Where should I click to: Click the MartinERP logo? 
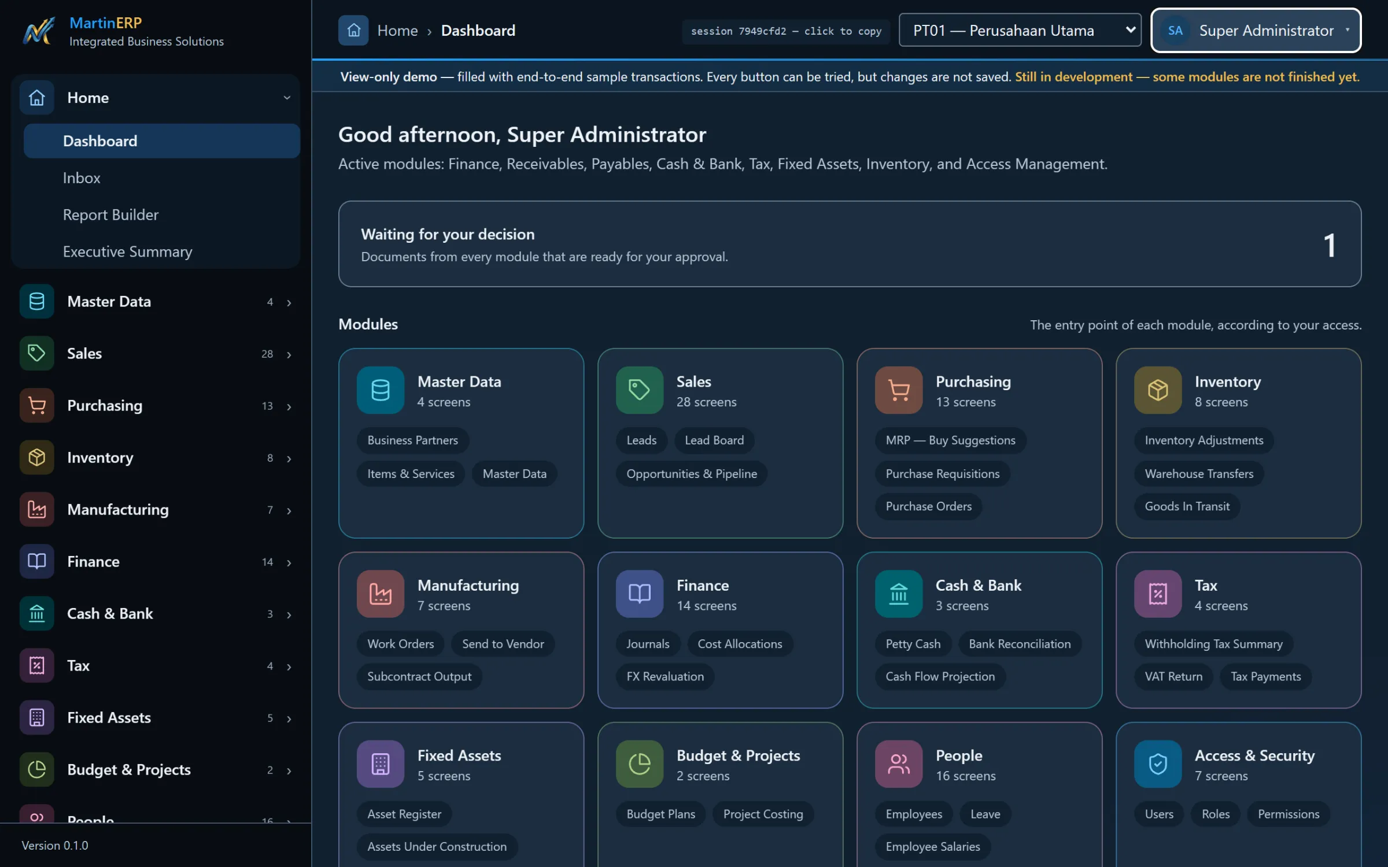coord(39,31)
